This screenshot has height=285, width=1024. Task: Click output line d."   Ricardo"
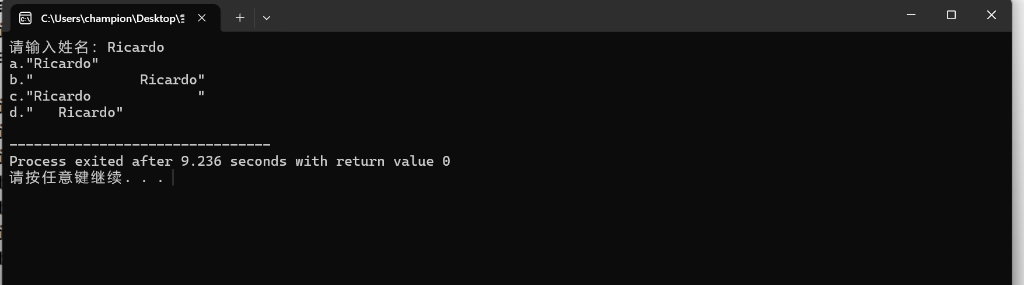point(66,112)
